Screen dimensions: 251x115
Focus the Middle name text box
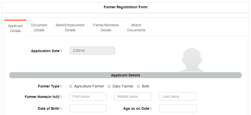tap(133, 96)
